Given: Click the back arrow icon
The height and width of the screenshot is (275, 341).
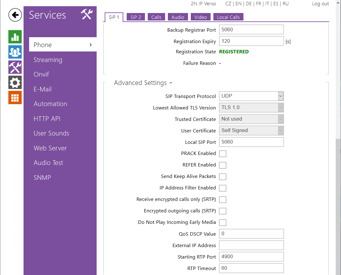Looking at the screenshot, I should (15, 15).
